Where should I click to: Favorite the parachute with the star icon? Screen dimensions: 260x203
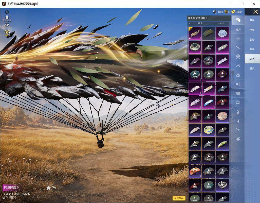(48, 188)
